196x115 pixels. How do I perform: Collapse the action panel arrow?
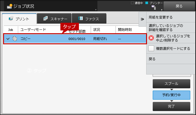pyautogui.click(x=142, y=19)
